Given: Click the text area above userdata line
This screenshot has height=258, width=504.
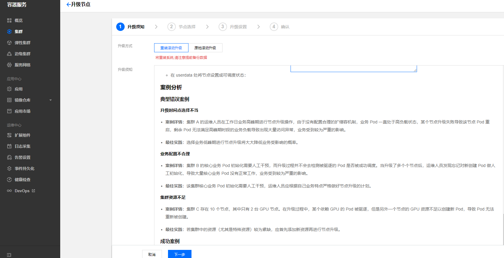Looking at the screenshot, I should coord(354,69).
